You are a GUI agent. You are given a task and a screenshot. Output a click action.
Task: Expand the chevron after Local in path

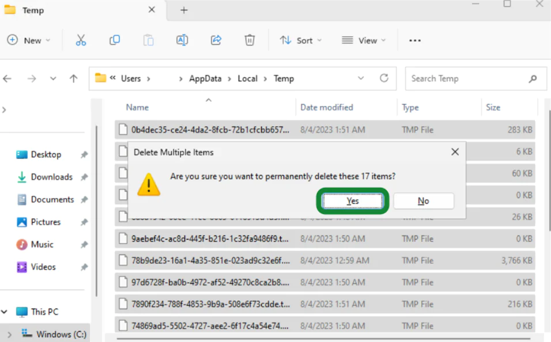[265, 79]
